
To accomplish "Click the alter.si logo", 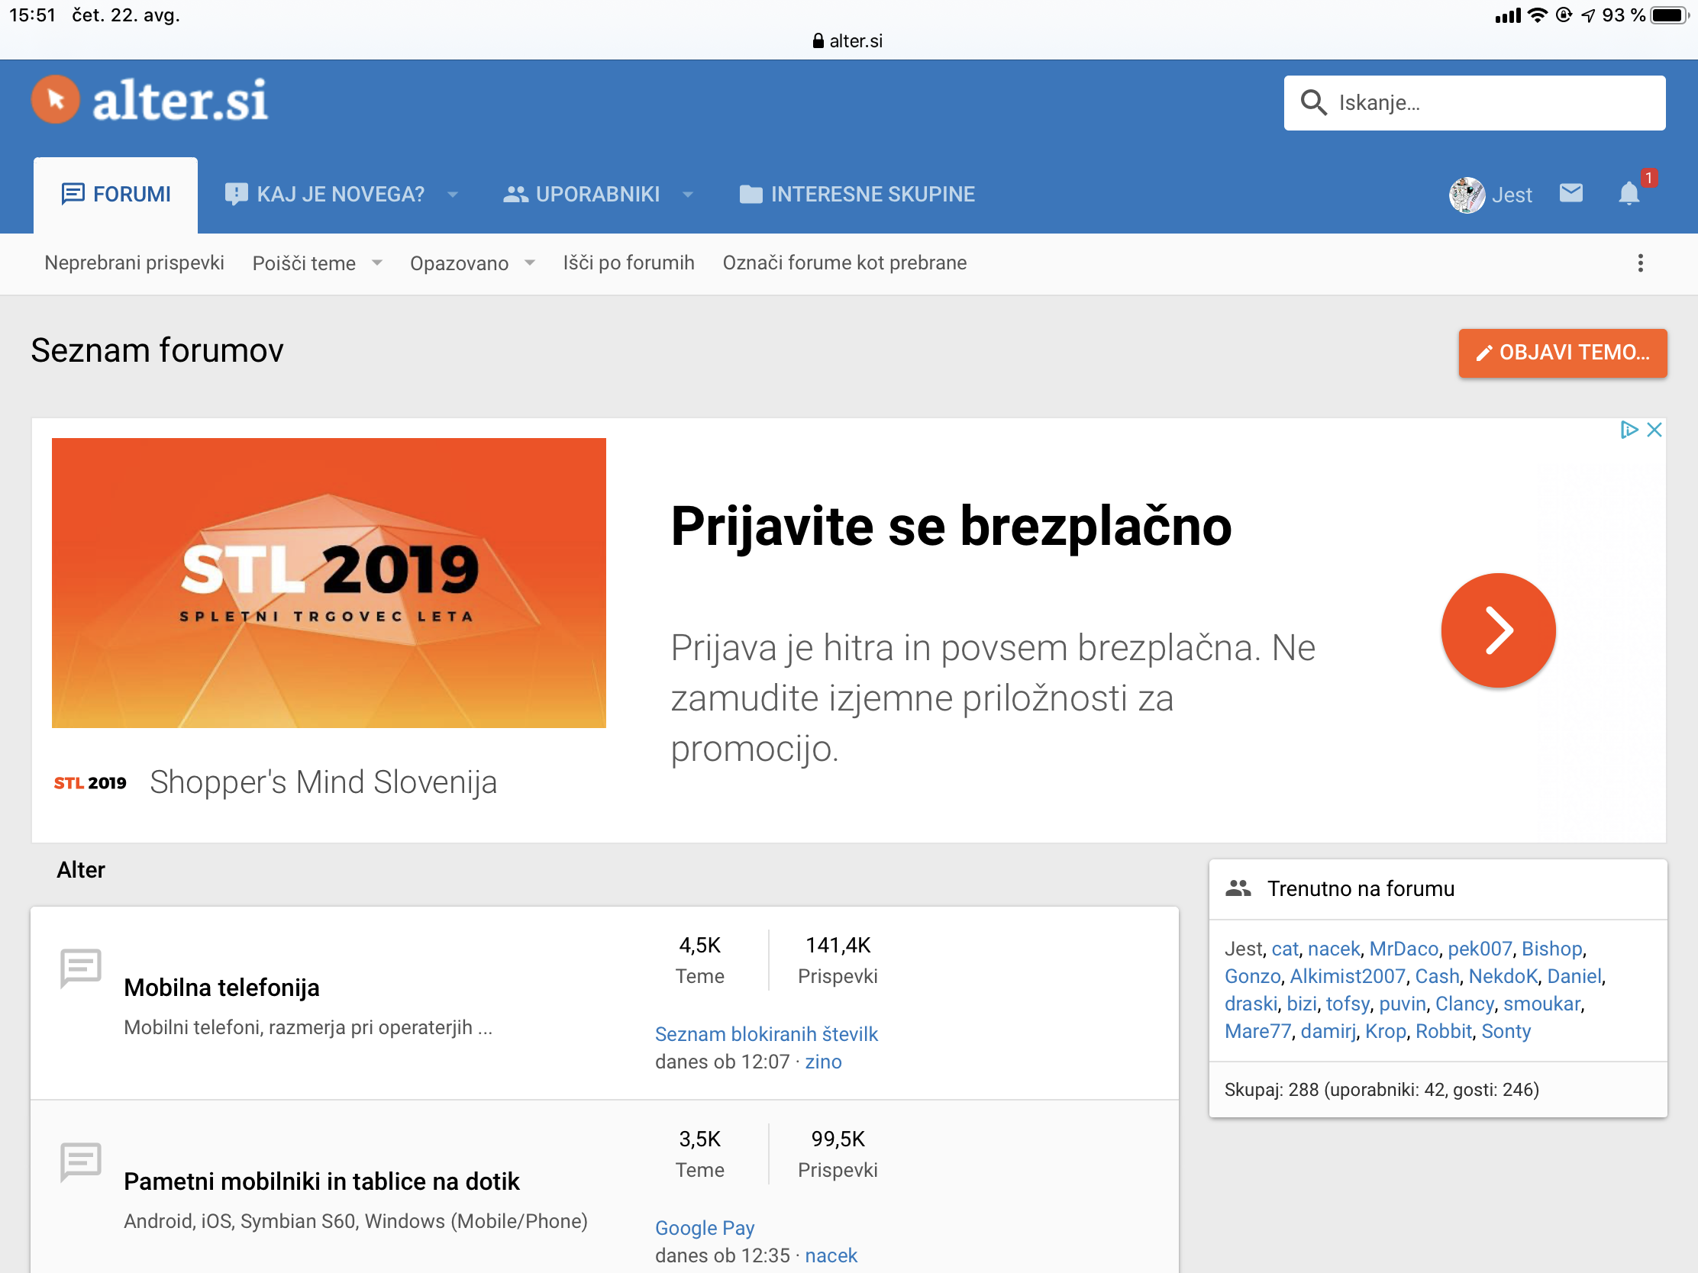I will click(x=150, y=100).
